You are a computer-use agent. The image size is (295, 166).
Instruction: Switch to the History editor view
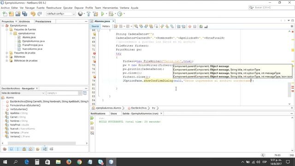106,26
